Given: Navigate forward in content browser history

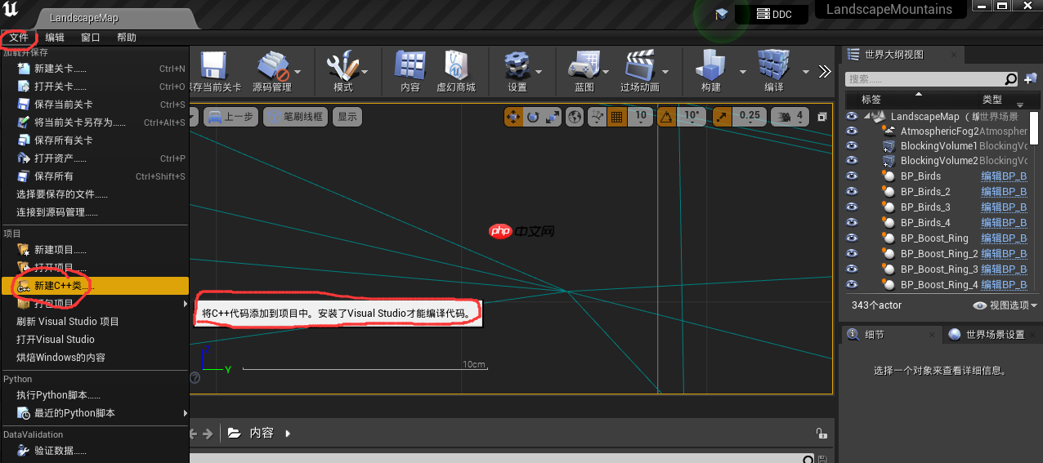Looking at the screenshot, I should 208,434.
